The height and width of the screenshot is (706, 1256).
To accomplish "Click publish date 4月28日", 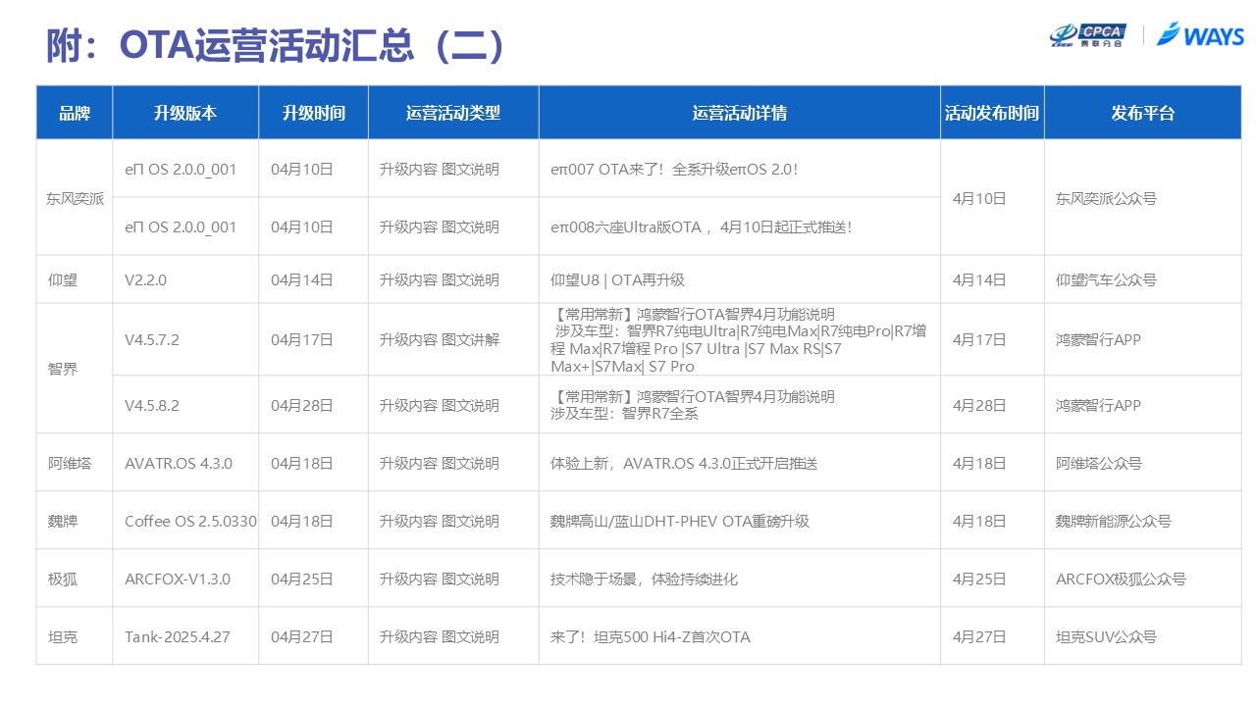I will click(x=979, y=405).
